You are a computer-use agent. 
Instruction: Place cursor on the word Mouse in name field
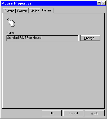pos(37,38)
